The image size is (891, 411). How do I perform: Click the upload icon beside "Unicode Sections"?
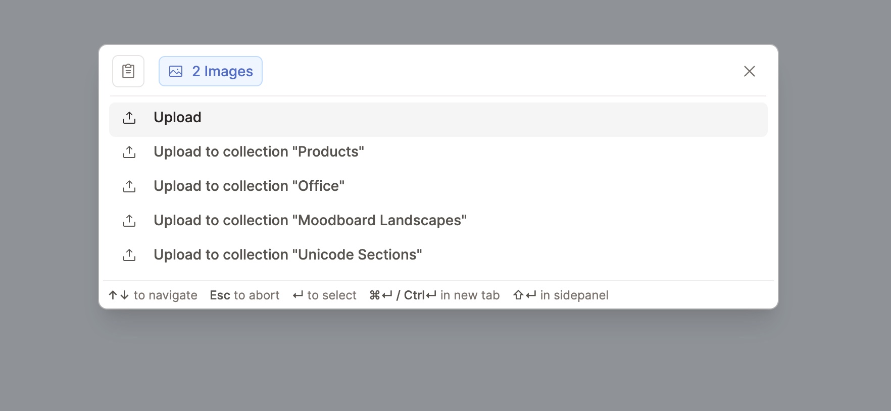click(129, 255)
